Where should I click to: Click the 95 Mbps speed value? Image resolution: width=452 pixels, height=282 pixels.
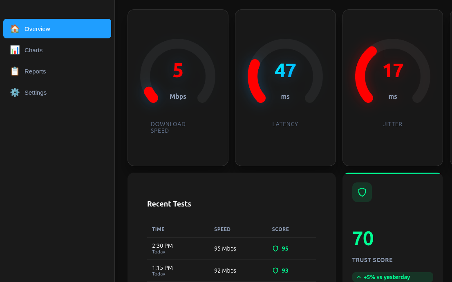click(225, 249)
